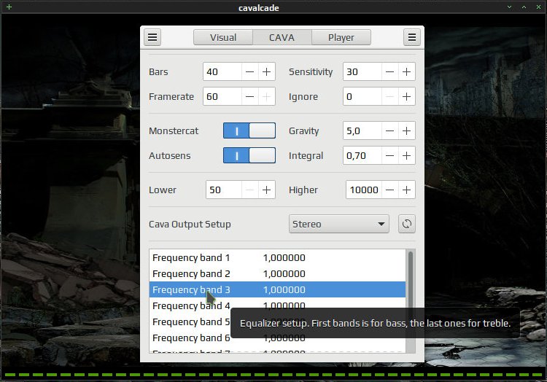Click the Framerate input field
Image resolution: width=547 pixels, height=382 pixels.
coord(222,96)
